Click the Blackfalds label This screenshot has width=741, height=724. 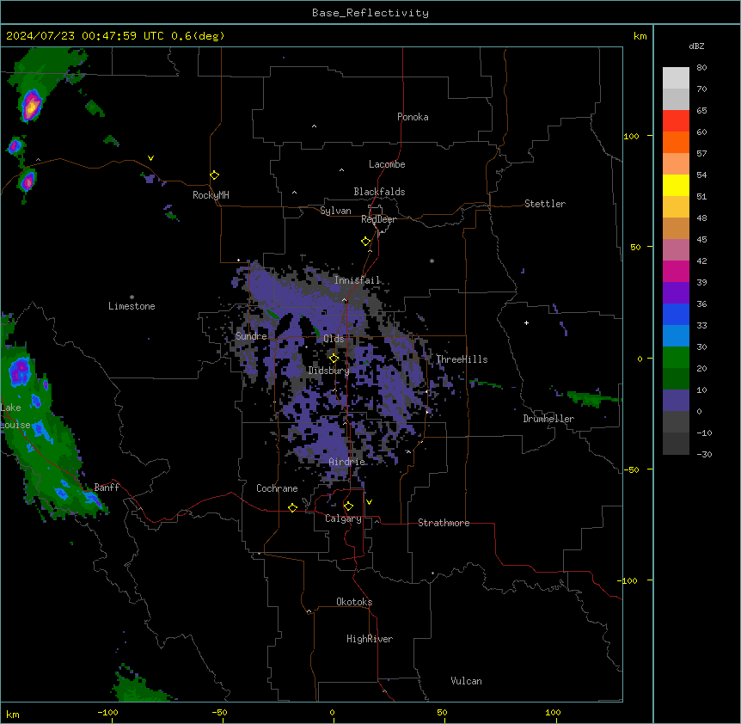click(379, 192)
